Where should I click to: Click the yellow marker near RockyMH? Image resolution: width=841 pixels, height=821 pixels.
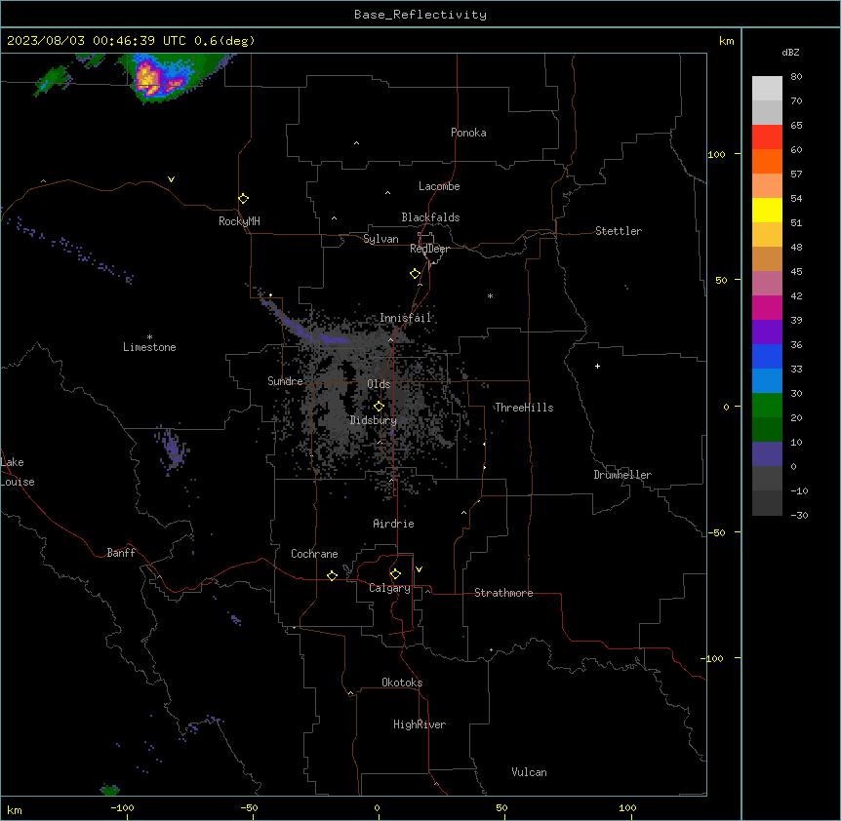(x=243, y=198)
